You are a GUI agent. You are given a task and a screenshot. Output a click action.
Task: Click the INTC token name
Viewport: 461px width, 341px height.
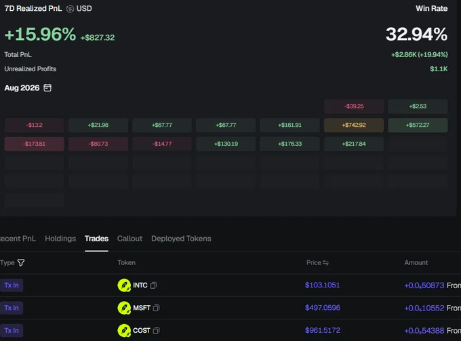[x=140, y=285]
